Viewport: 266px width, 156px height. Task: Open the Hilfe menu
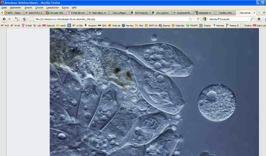click(74, 8)
